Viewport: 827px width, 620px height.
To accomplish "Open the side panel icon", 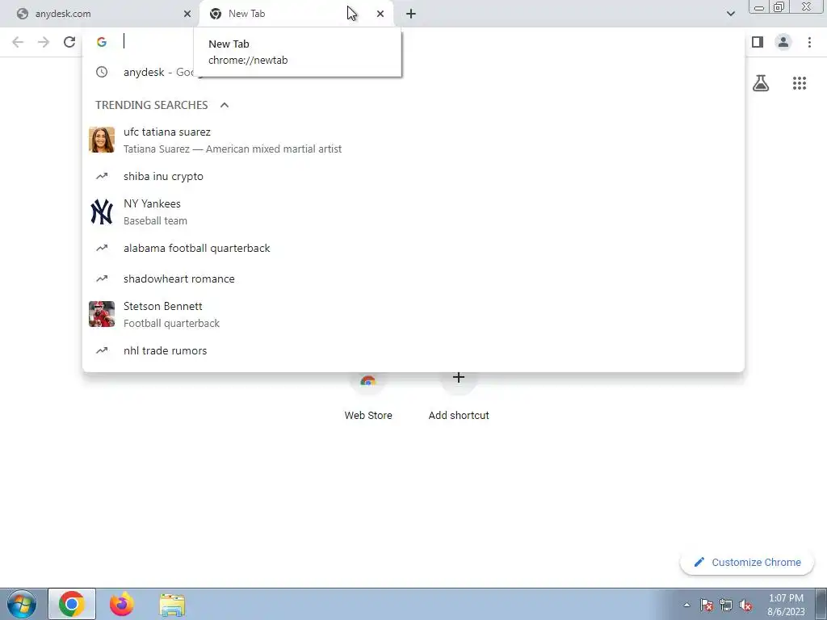I will click(x=758, y=42).
